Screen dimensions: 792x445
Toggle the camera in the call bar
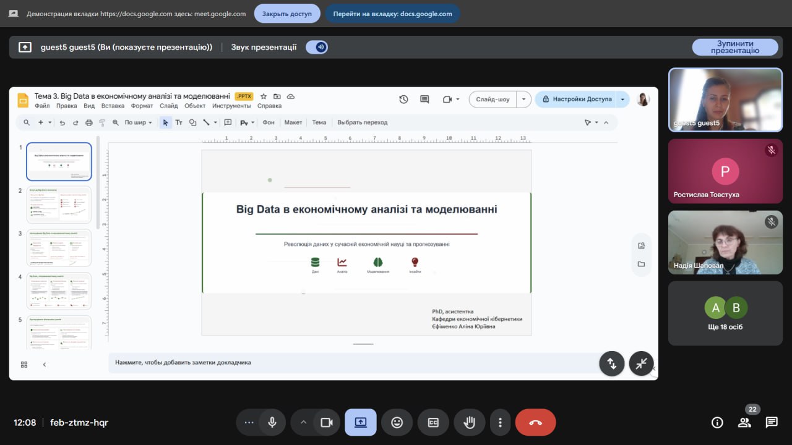[326, 423]
